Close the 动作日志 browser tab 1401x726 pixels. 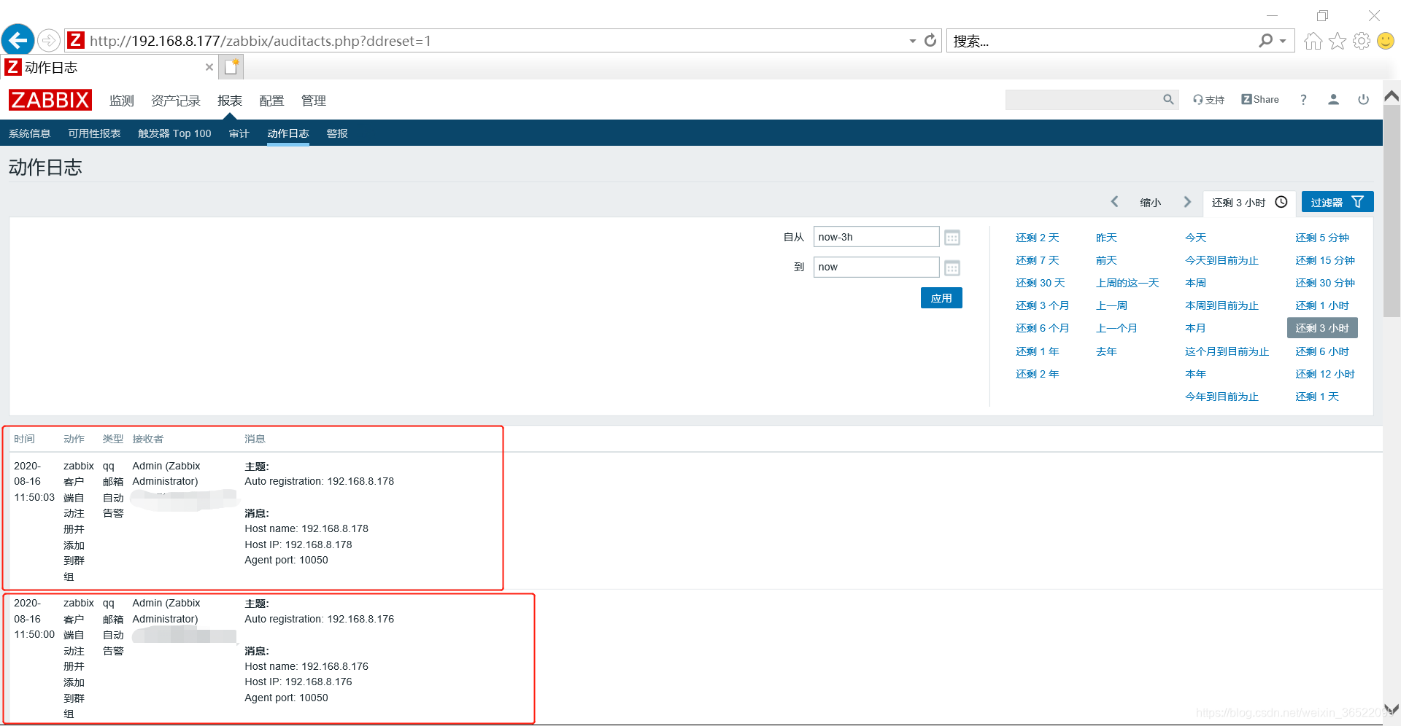tap(209, 67)
